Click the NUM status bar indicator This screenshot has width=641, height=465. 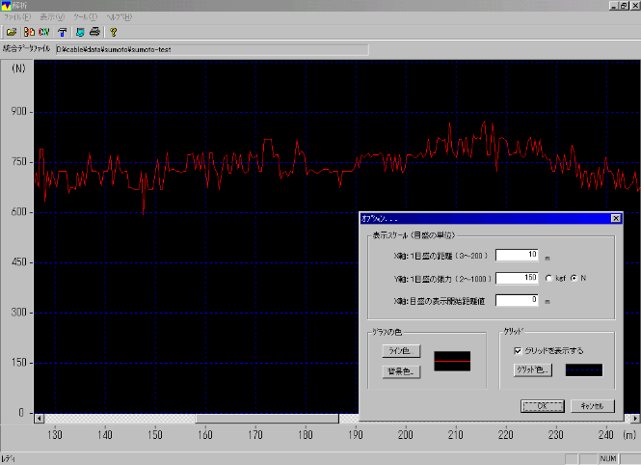click(608, 459)
